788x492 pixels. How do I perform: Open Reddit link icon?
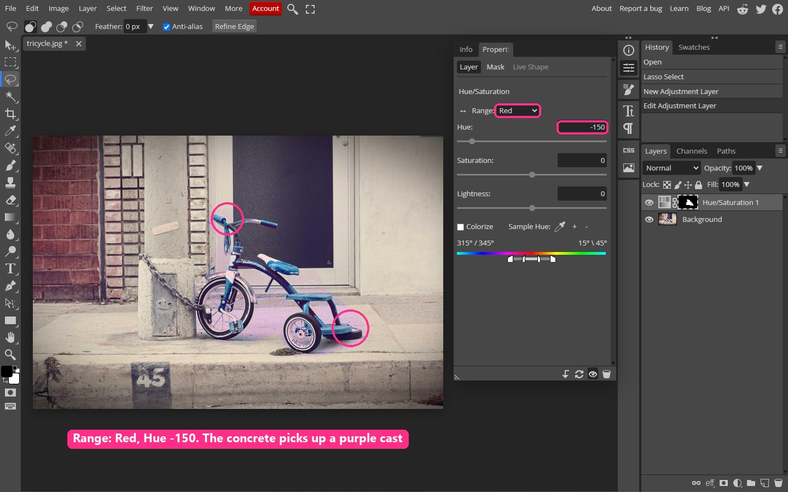(x=743, y=9)
